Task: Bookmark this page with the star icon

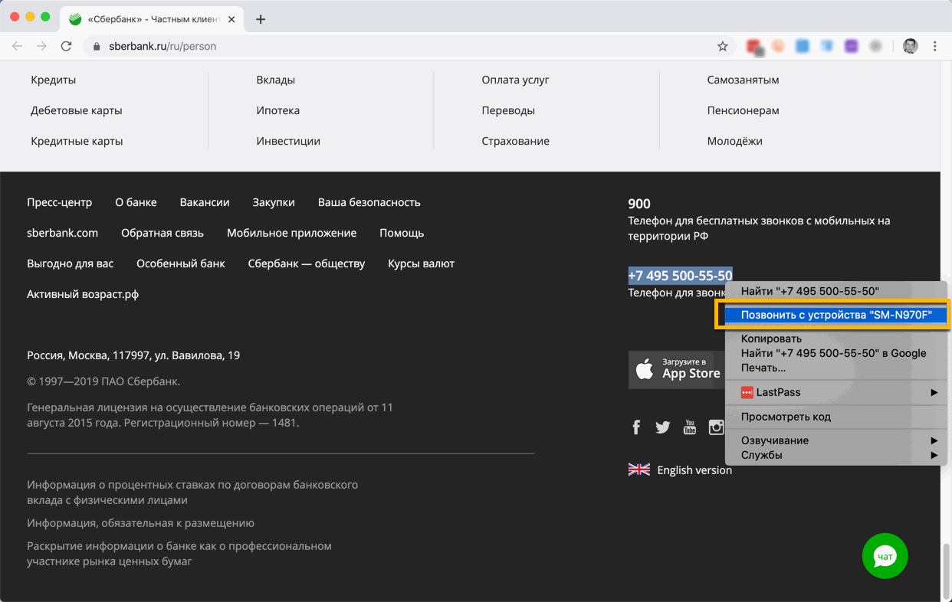Action: tap(722, 46)
